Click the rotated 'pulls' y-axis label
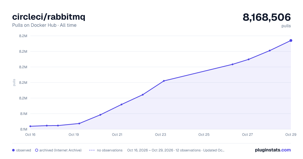The height and width of the screenshot is (159, 303). pyautogui.click(x=14, y=83)
